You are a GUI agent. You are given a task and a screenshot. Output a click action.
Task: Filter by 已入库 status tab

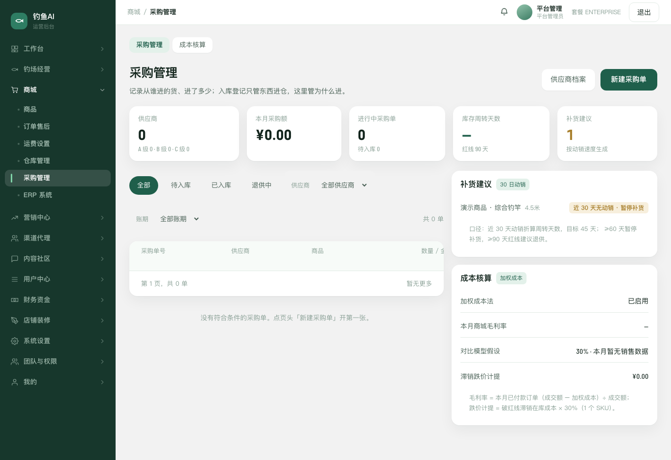click(x=221, y=185)
